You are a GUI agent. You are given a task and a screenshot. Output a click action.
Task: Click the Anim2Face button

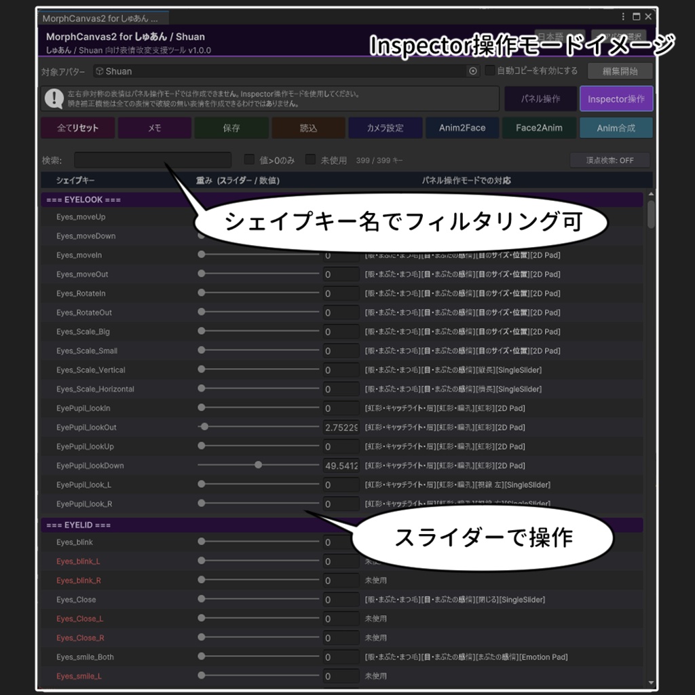(462, 128)
